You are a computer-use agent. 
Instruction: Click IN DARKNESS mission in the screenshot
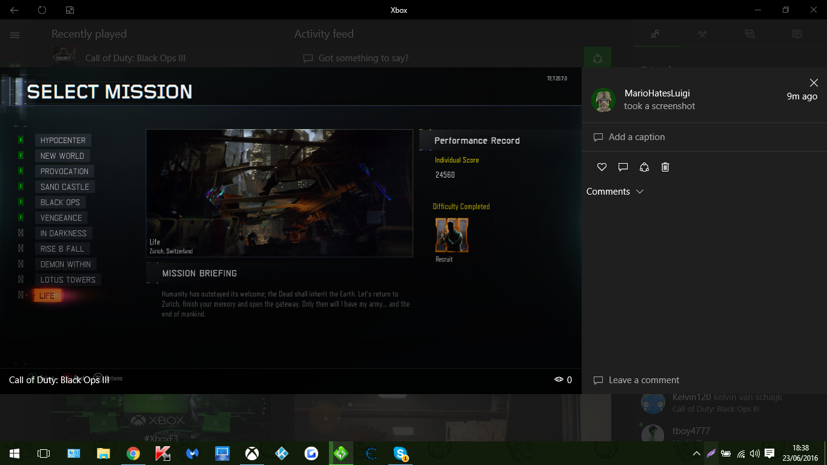click(64, 233)
